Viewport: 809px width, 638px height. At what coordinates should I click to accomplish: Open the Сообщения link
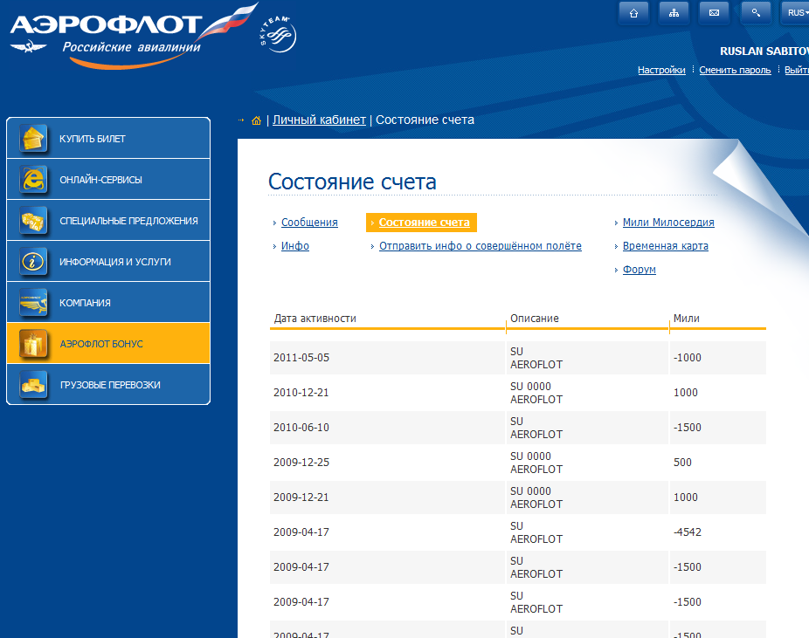(x=309, y=222)
